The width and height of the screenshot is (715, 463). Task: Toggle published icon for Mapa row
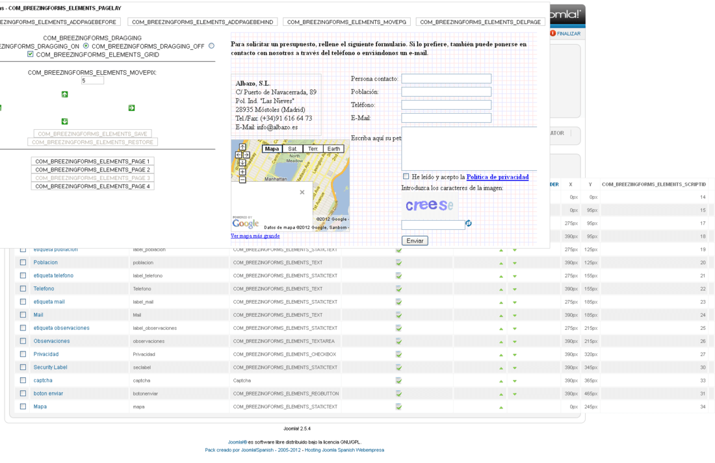pyautogui.click(x=398, y=407)
